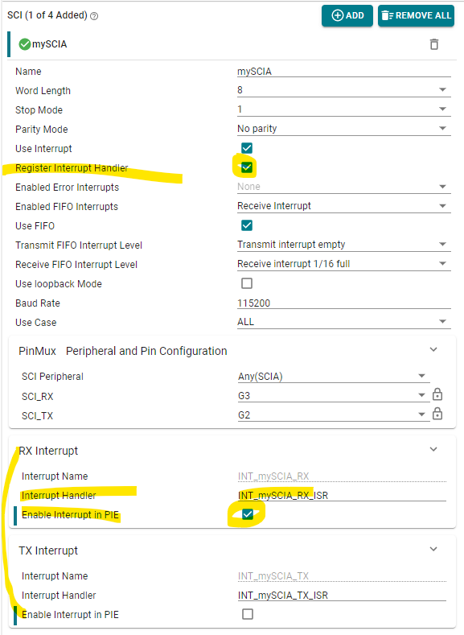The image size is (464, 635).
Task: Open the Stop Mode dropdown
Action: point(344,109)
